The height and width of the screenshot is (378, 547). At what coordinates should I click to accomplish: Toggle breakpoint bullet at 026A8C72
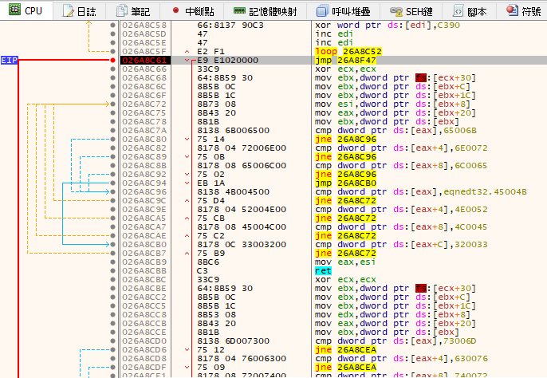pos(112,104)
